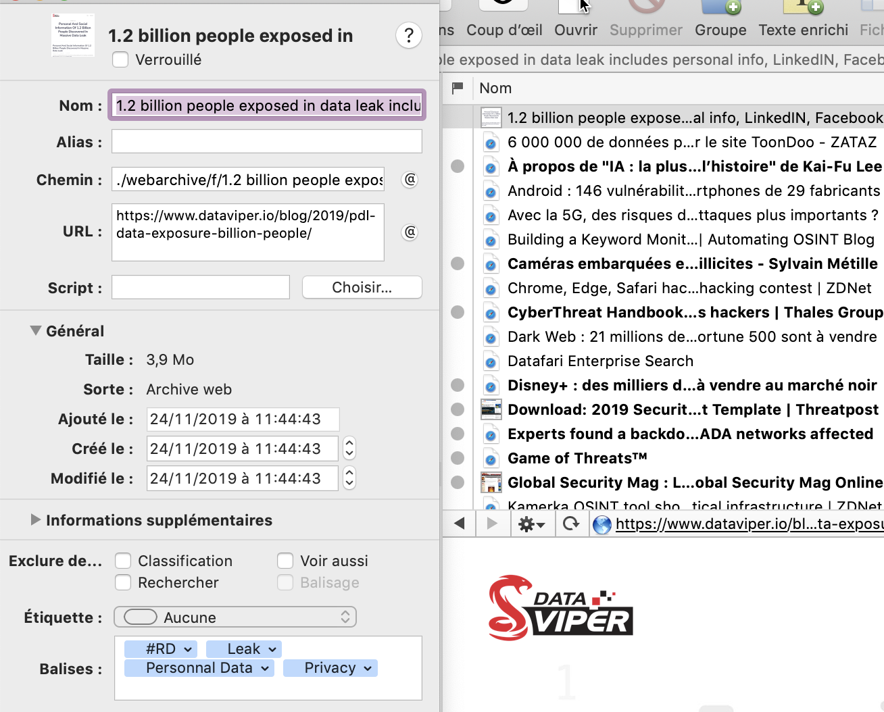Focus the Alias input field
Image resolution: width=884 pixels, height=712 pixels.
pos(267,142)
